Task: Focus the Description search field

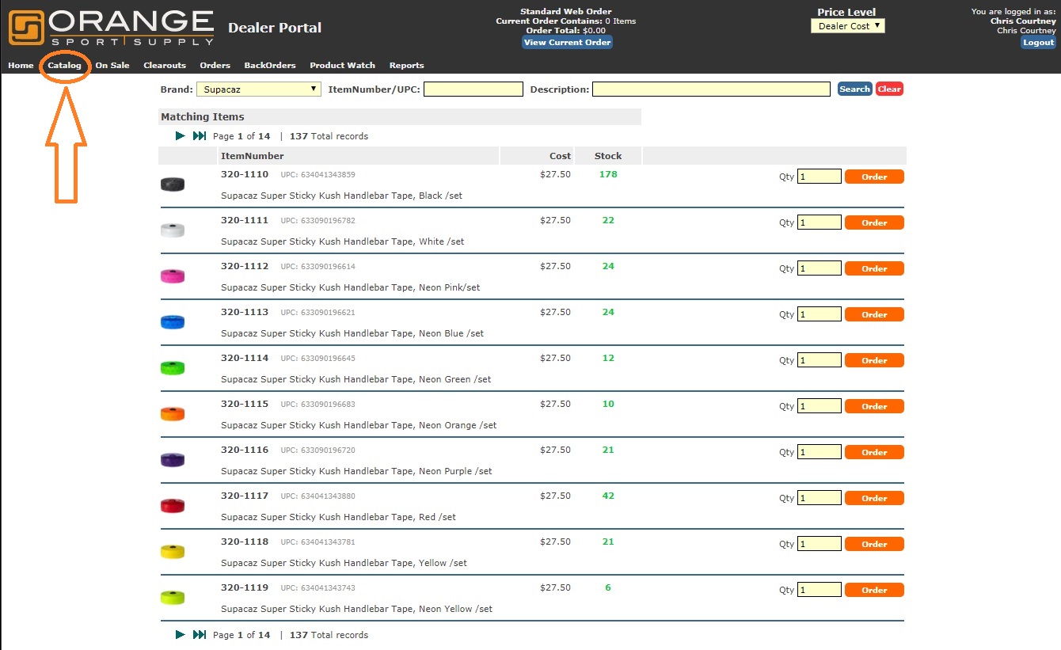Action: tap(711, 89)
